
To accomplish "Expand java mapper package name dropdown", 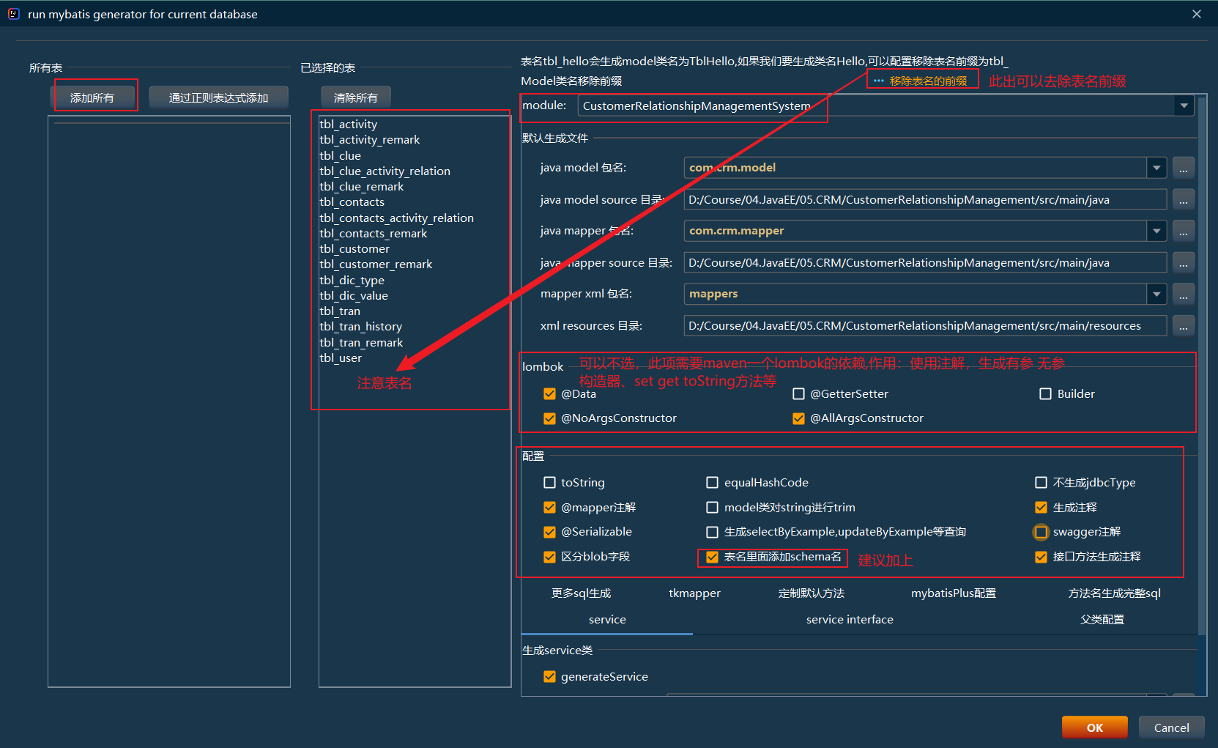I will (1156, 231).
